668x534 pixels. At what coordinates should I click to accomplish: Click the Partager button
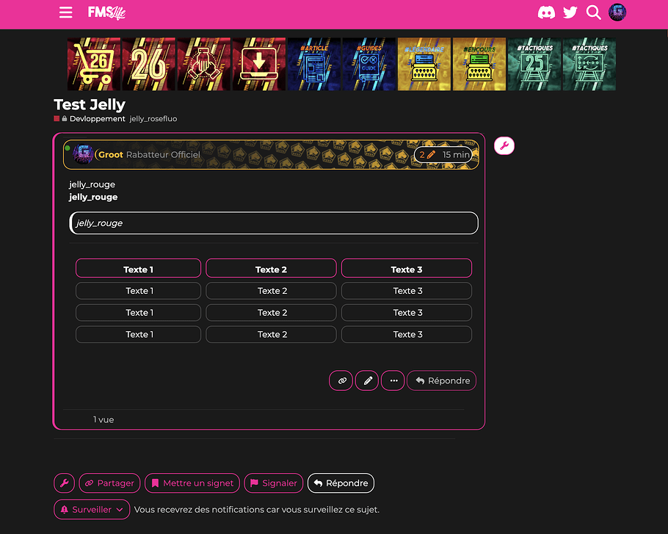point(109,483)
